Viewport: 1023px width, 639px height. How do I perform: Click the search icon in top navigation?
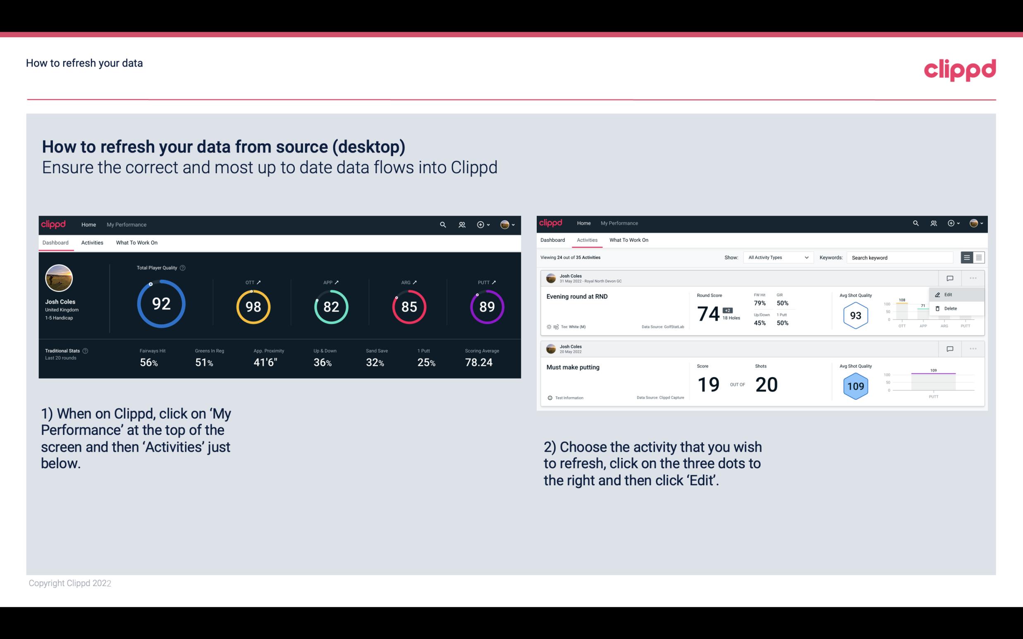pyautogui.click(x=442, y=224)
